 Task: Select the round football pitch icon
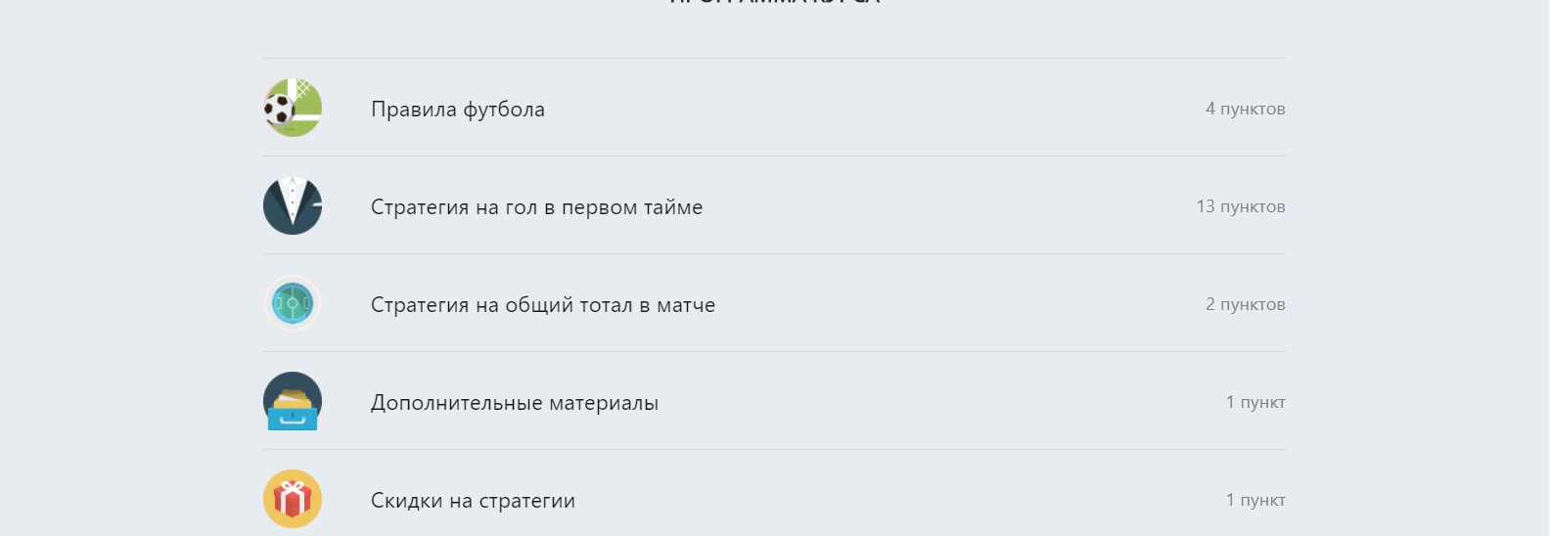[x=293, y=303]
